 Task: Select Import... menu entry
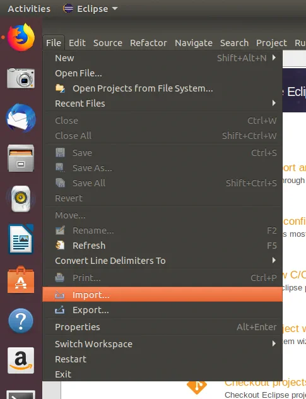162,295
